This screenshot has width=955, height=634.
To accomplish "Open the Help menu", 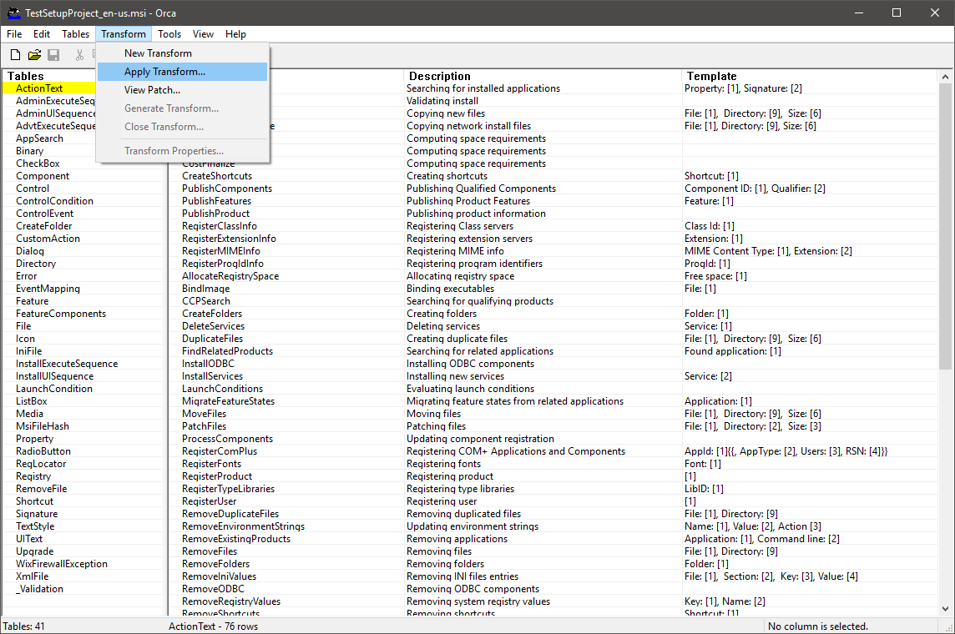I will [235, 34].
